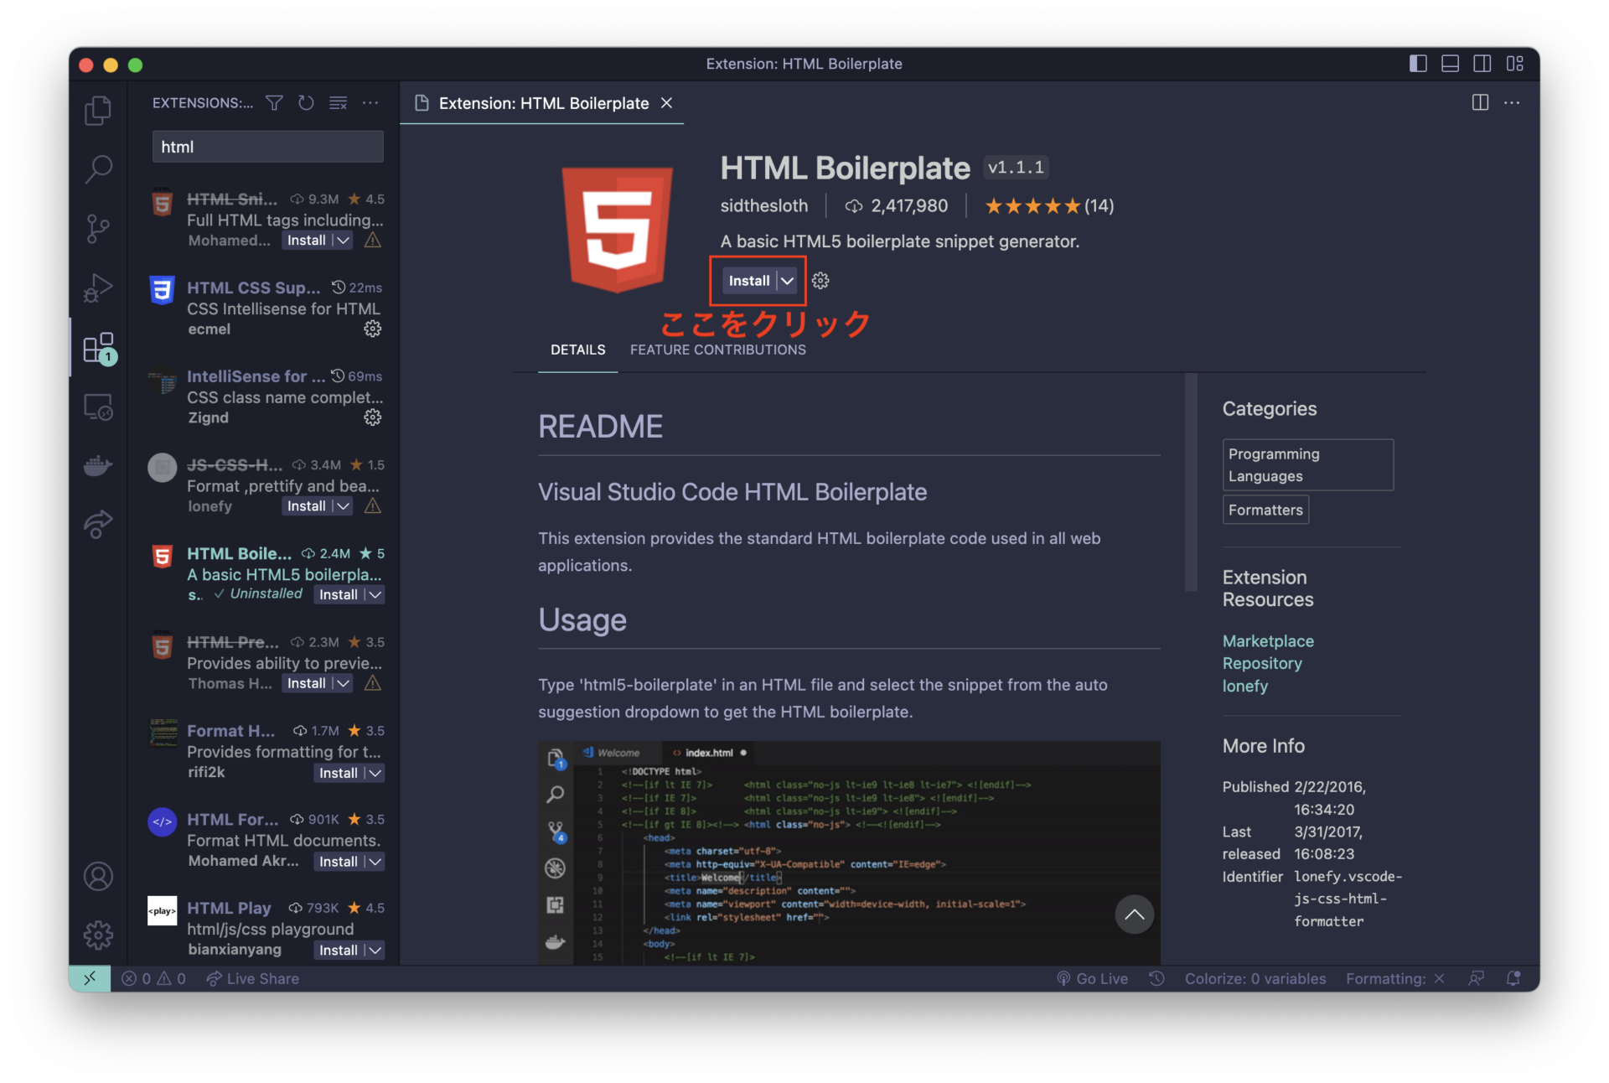The height and width of the screenshot is (1083, 1609).
Task: Click history icon beside Go Live
Action: (x=1156, y=978)
